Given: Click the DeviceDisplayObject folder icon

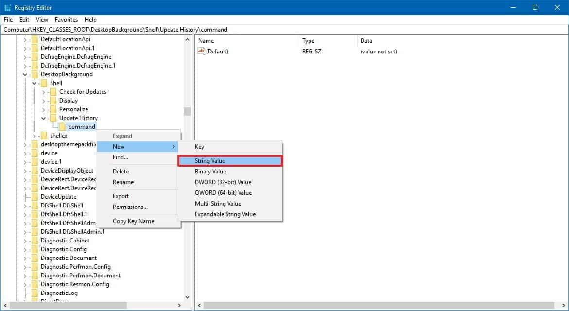Looking at the screenshot, I should pos(35,171).
